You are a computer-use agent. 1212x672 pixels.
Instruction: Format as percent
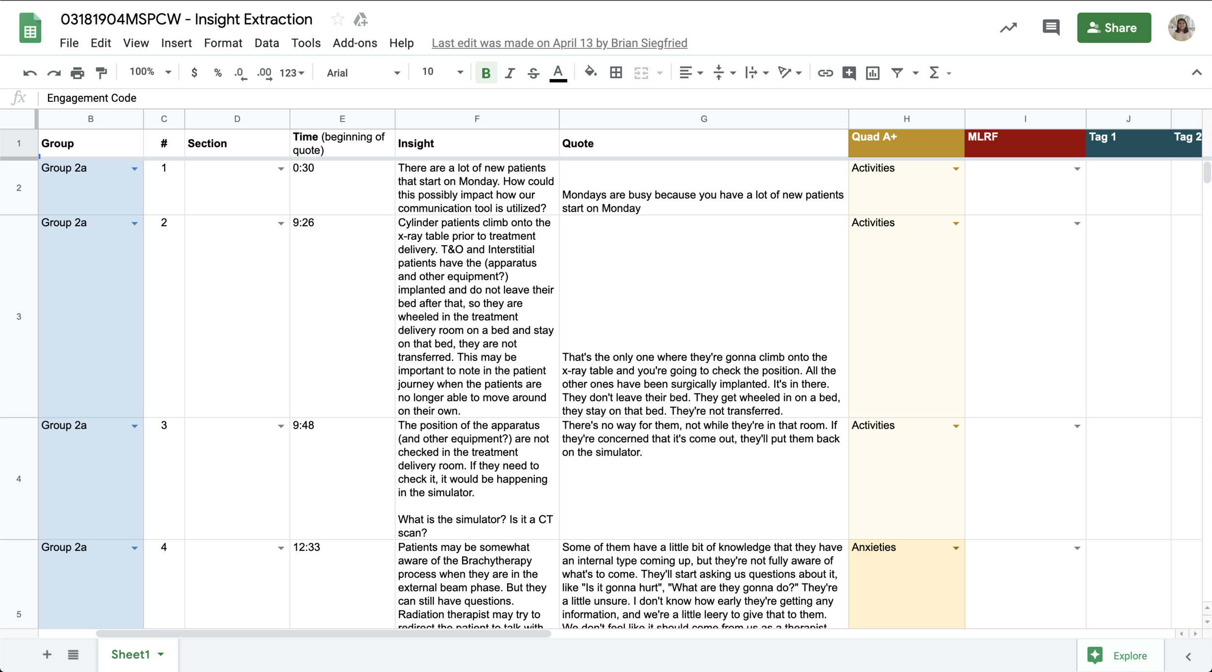pyautogui.click(x=218, y=73)
